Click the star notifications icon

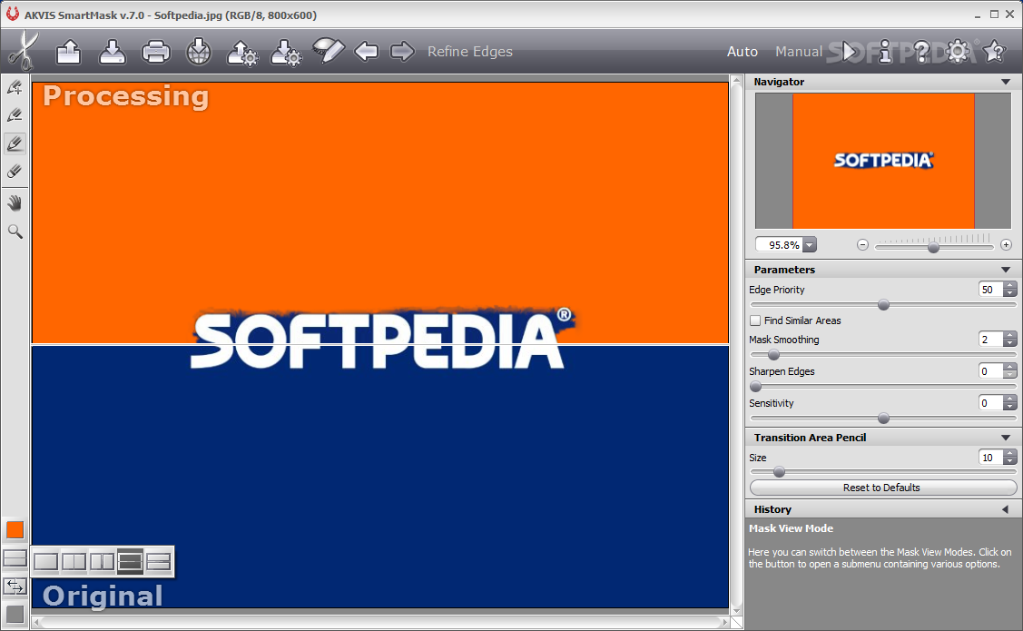[994, 51]
